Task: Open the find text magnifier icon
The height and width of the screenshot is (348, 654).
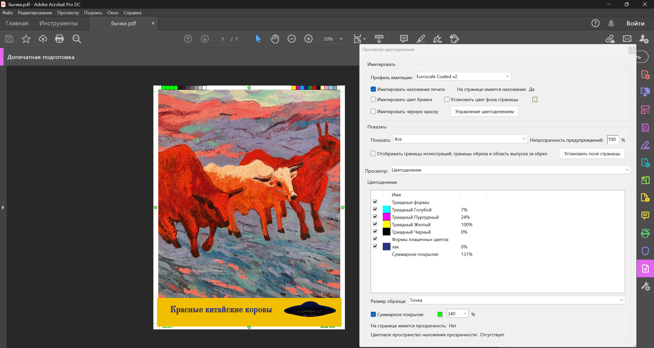Action: [x=77, y=39]
